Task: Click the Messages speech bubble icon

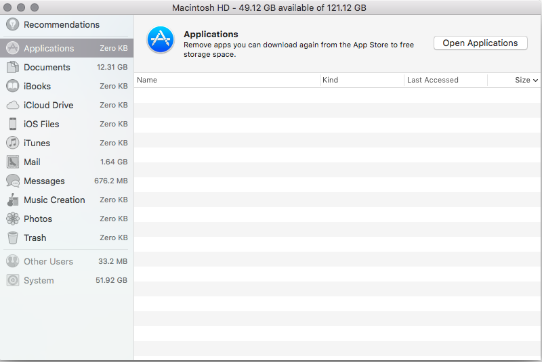Action: coord(12,181)
